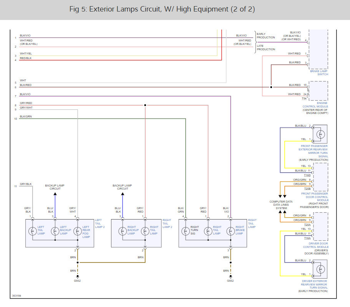
Task: Open the Engine Control Module label
Action: pyautogui.click(x=315, y=105)
